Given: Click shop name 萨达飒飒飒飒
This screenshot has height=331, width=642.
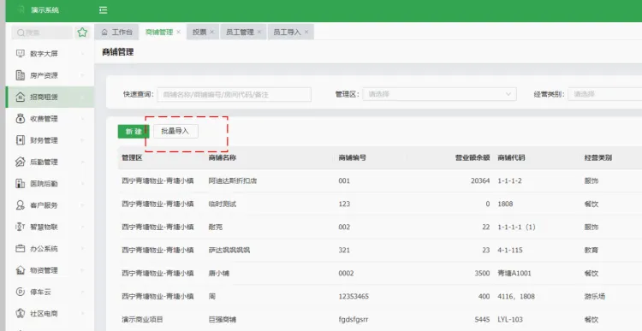Looking at the screenshot, I should coord(229,250).
